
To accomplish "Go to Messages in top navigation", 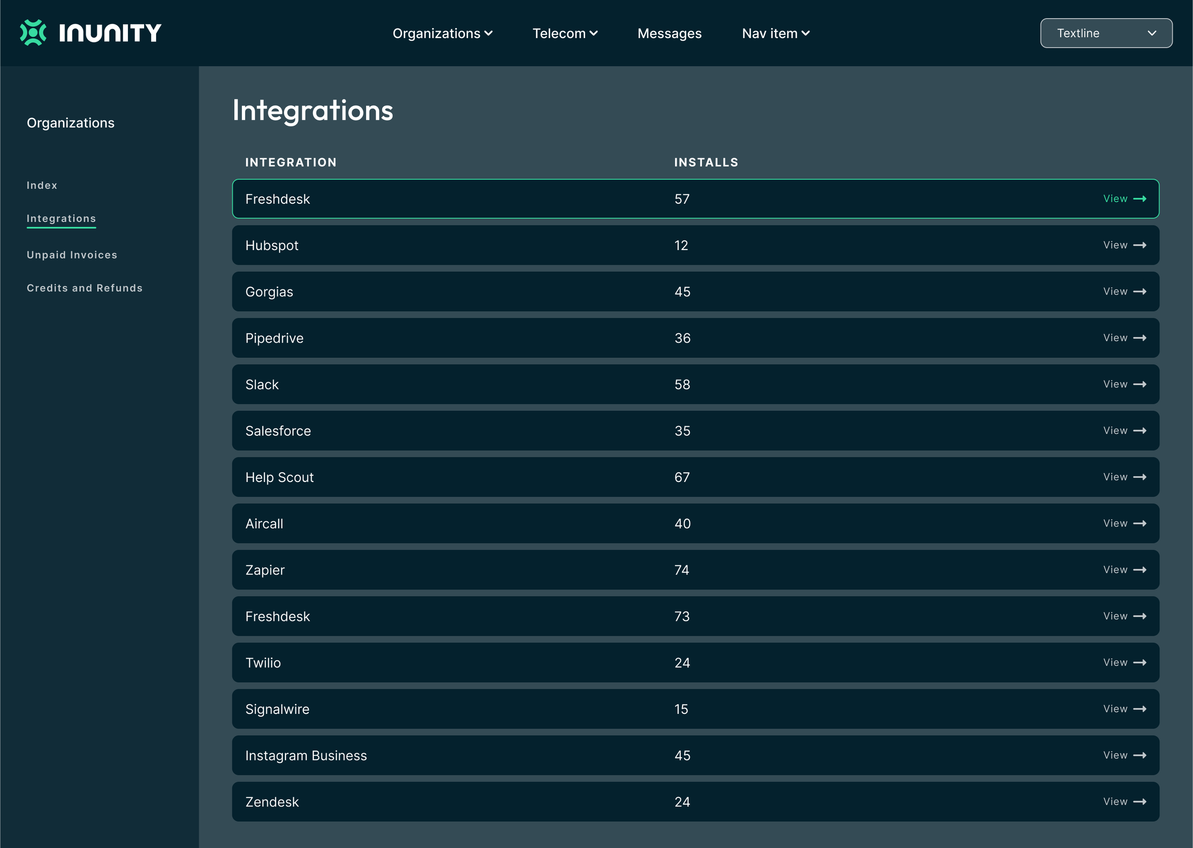I will pos(670,33).
